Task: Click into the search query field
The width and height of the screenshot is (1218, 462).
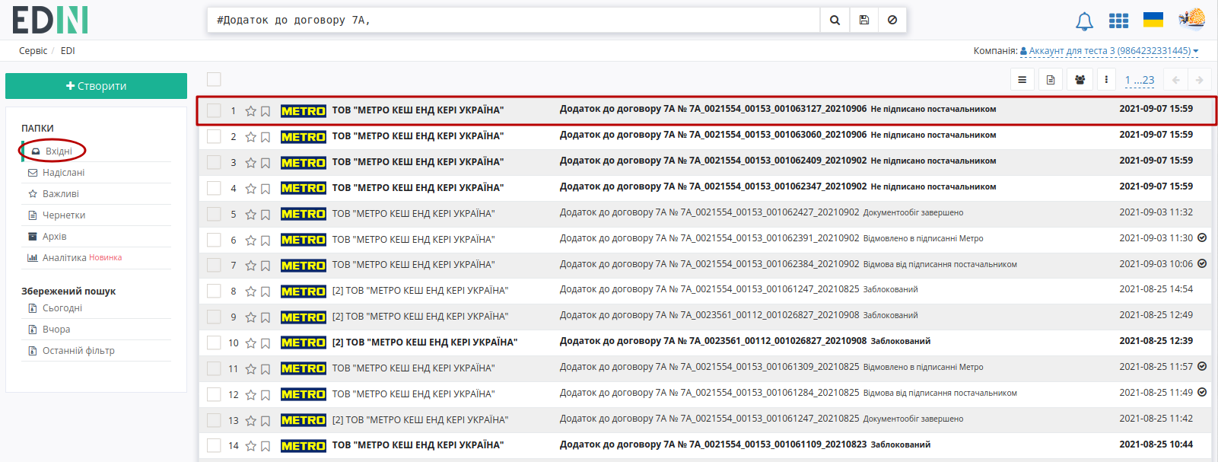Action: pyautogui.click(x=514, y=21)
